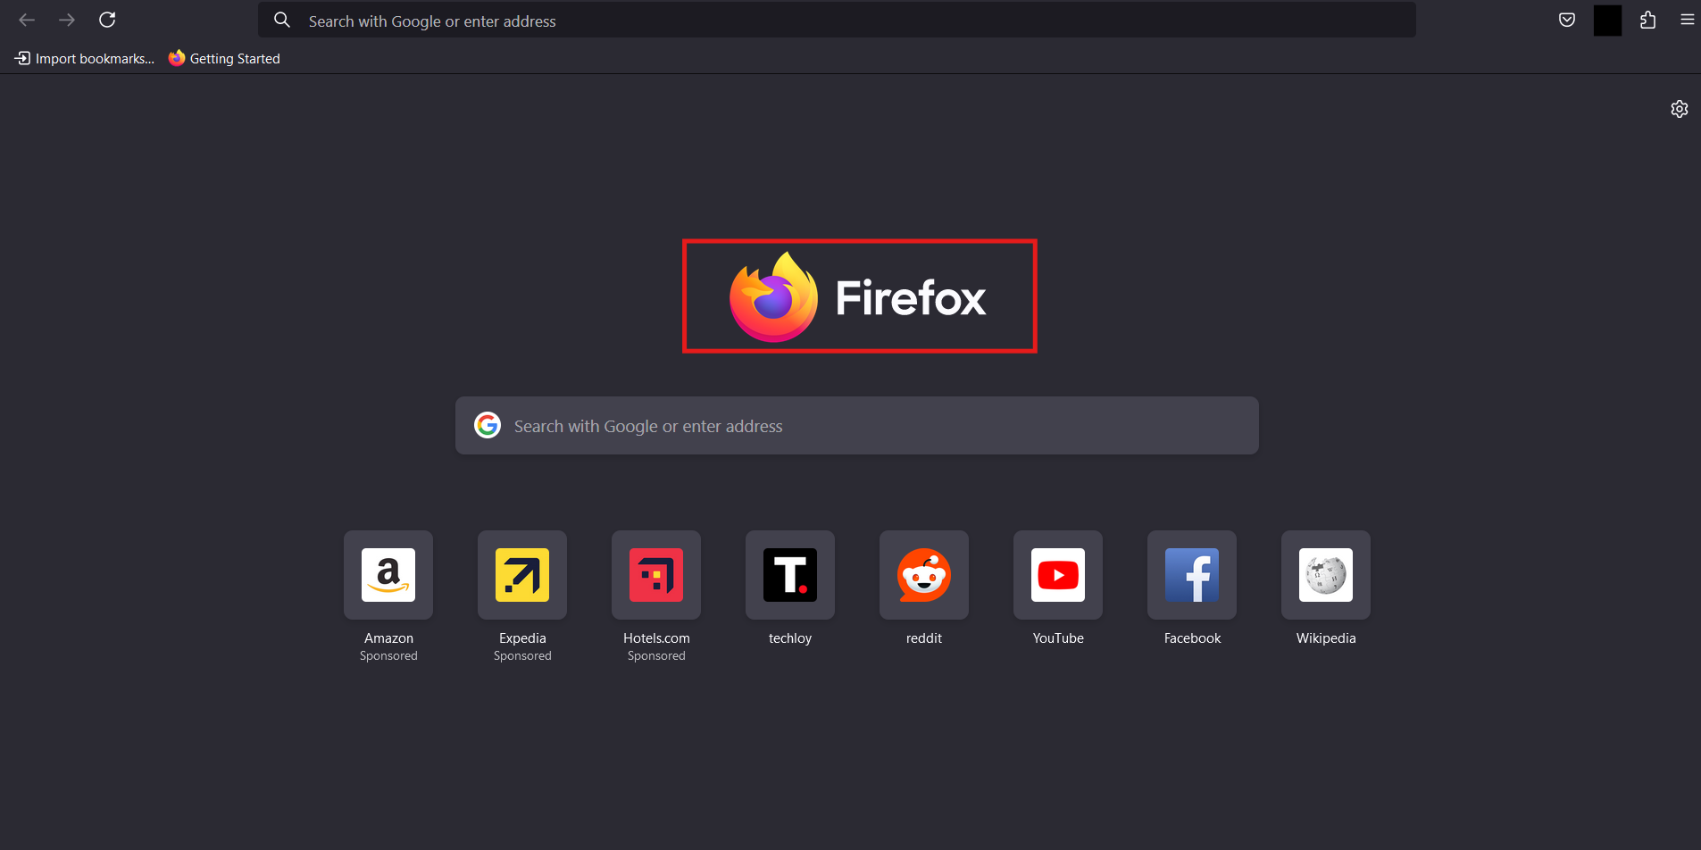Open the YouTube shortcut tile
This screenshot has width=1701, height=850.
[x=1057, y=575]
